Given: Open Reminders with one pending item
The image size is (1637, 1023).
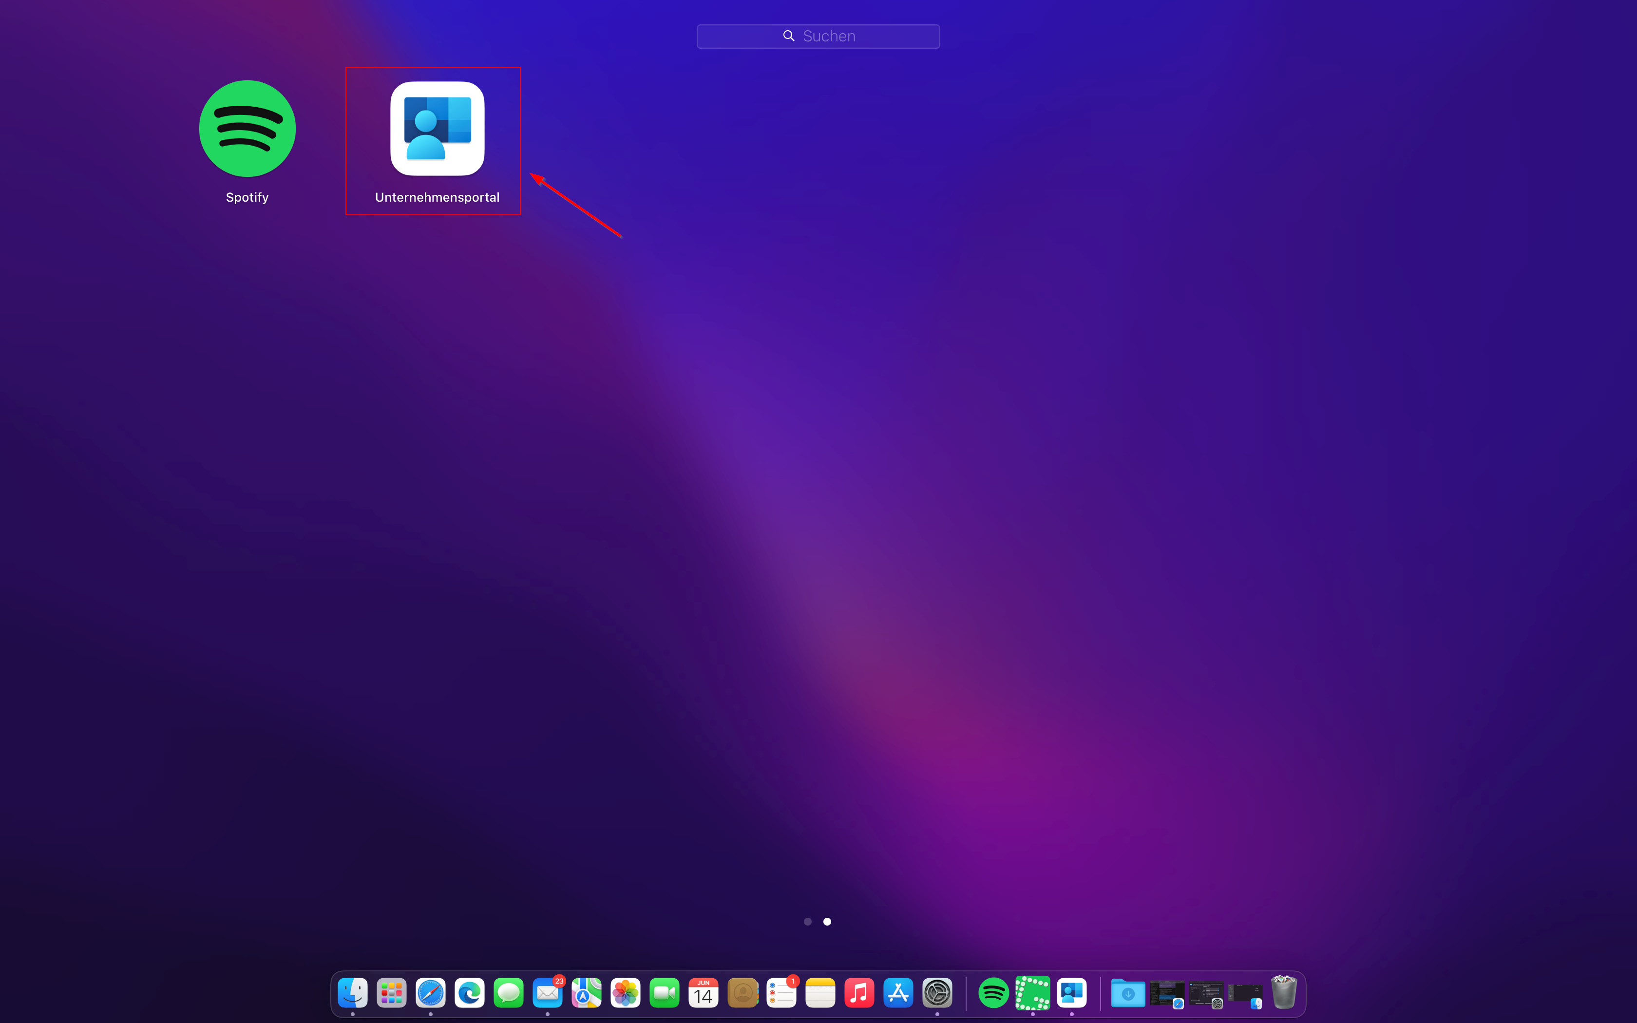Looking at the screenshot, I should 781,993.
